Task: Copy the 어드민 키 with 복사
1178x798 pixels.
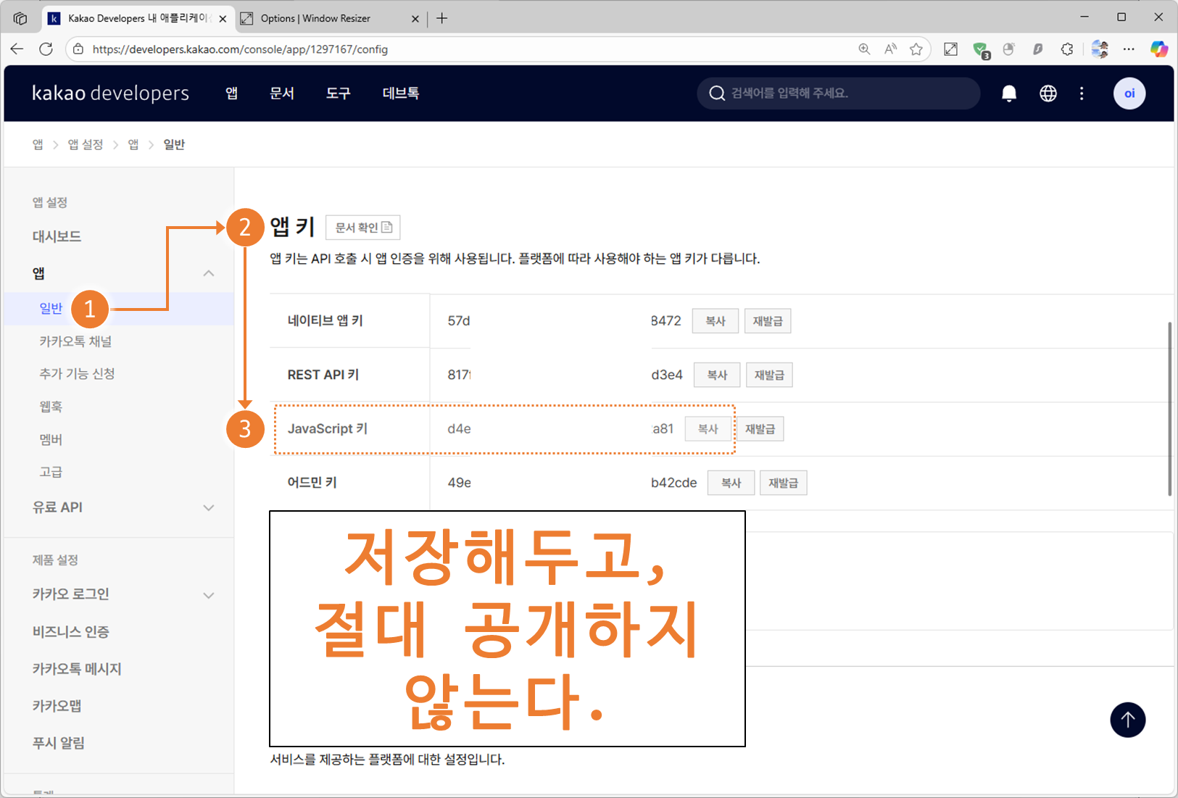Action: pyautogui.click(x=731, y=483)
